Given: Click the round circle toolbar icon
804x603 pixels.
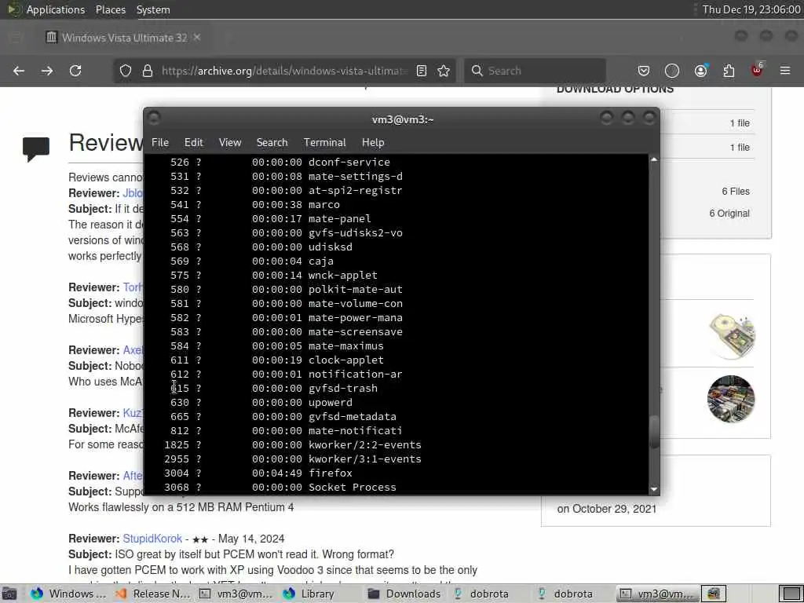Looking at the screenshot, I should [x=672, y=71].
